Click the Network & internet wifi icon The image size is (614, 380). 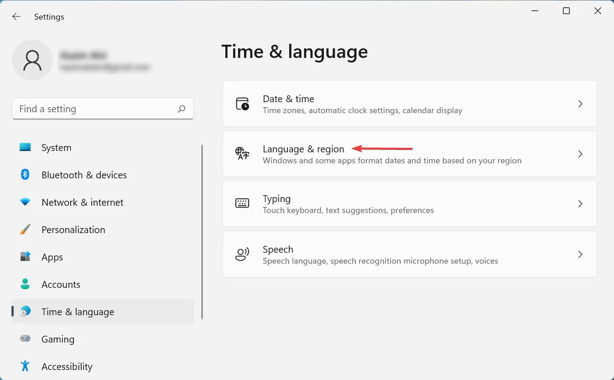pos(25,202)
